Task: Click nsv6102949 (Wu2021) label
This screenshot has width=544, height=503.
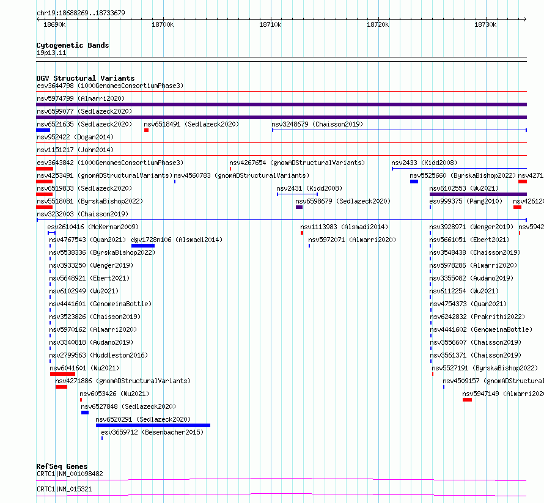Action: (84, 291)
